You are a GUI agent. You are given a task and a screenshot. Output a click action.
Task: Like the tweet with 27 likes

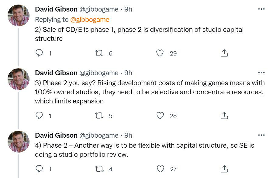coord(160,169)
